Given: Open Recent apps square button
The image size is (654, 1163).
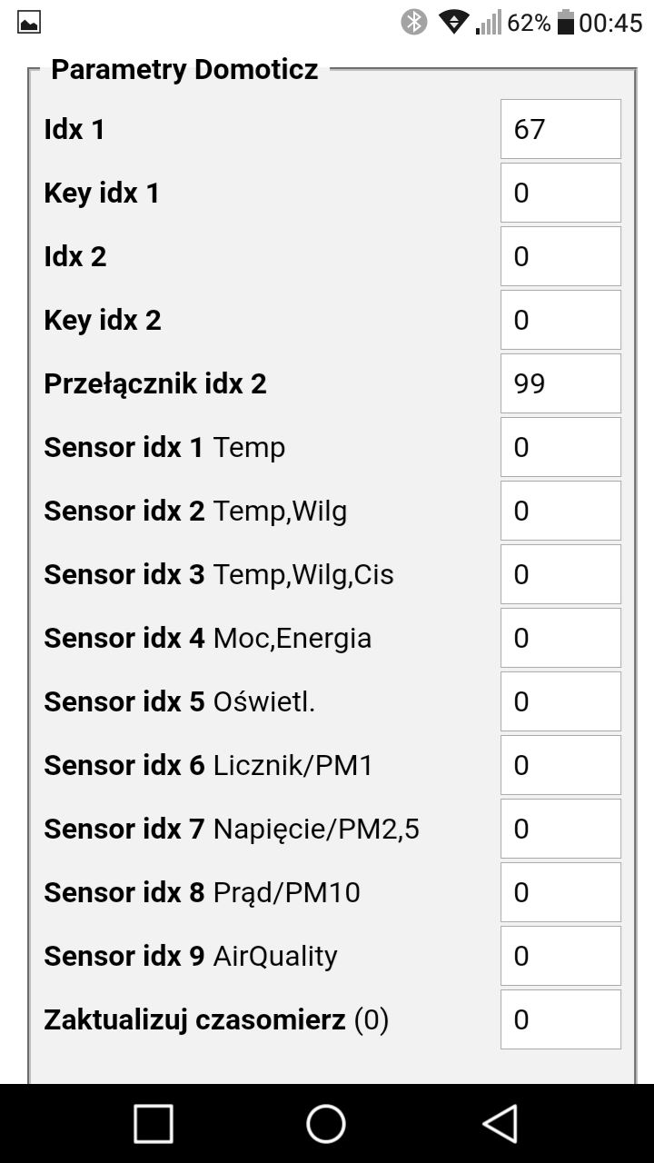Looking at the screenshot, I should pos(154,1123).
